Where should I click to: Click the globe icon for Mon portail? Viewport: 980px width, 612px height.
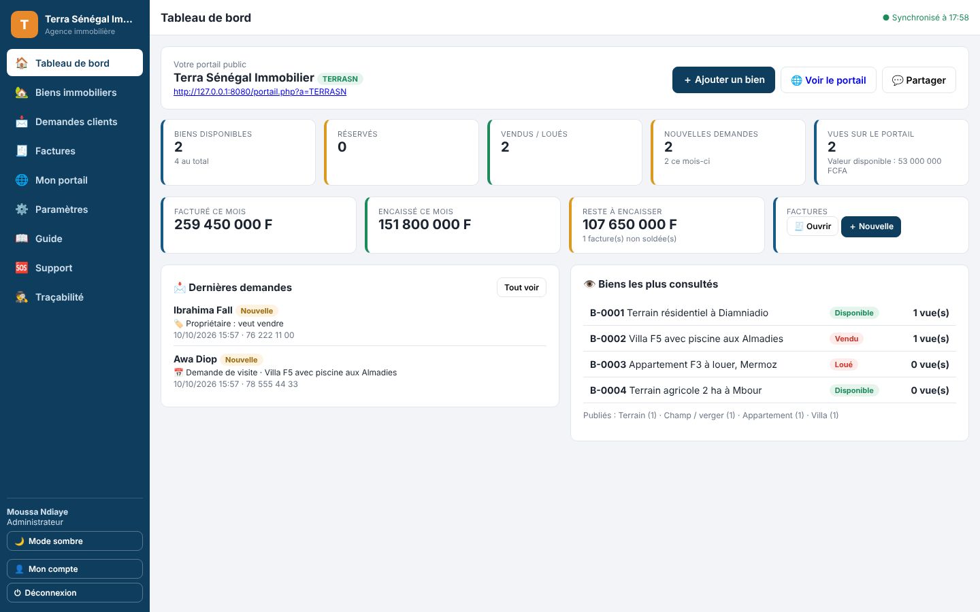click(x=22, y=180)
